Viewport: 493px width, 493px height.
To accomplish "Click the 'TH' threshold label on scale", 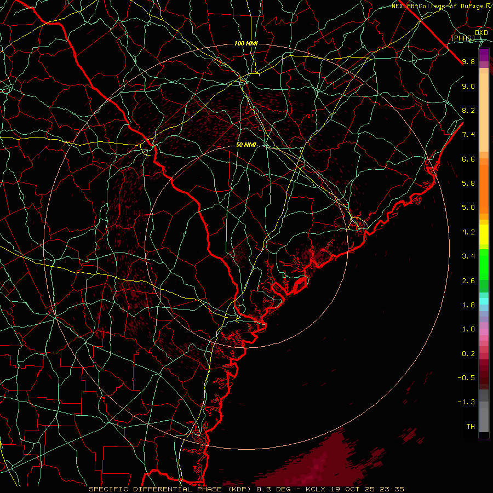I will point(471,427).
